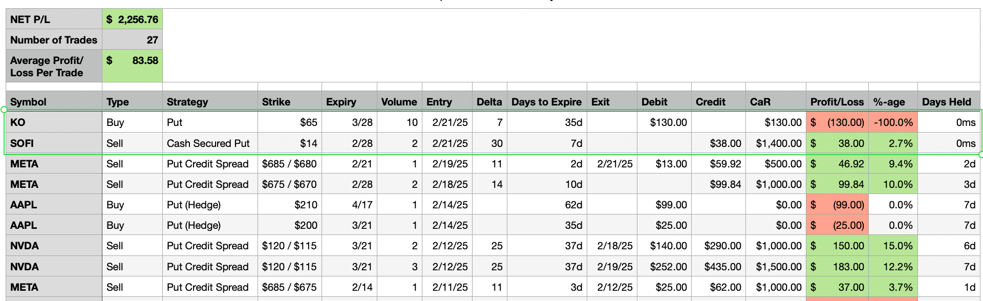
Task: Click the 2/18/25 entry date cell
Action: click(447, 184)
